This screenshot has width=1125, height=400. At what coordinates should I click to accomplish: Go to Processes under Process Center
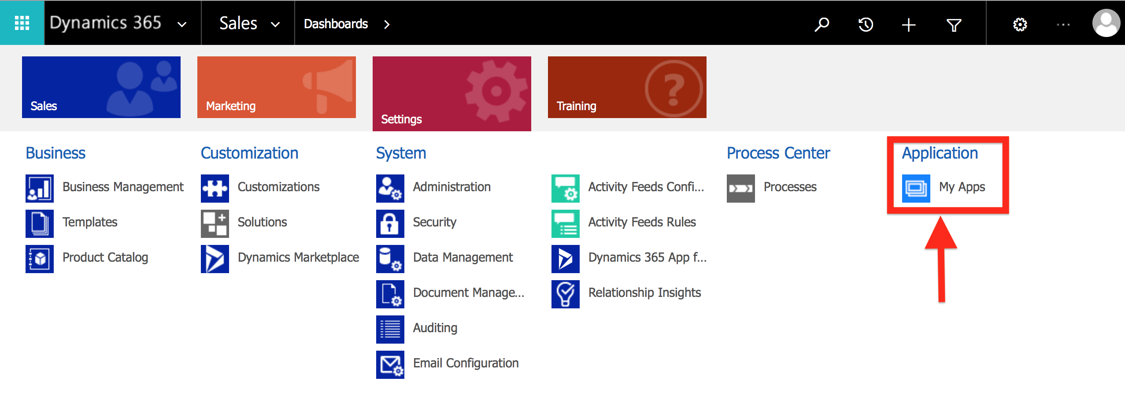click(x=790, y=187)
